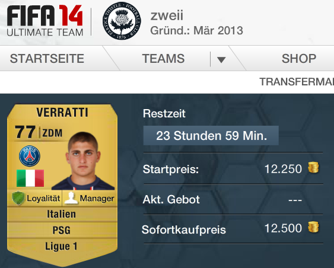Switch to the Shop tab
334x268 pixels.
(x=299, y=59)
